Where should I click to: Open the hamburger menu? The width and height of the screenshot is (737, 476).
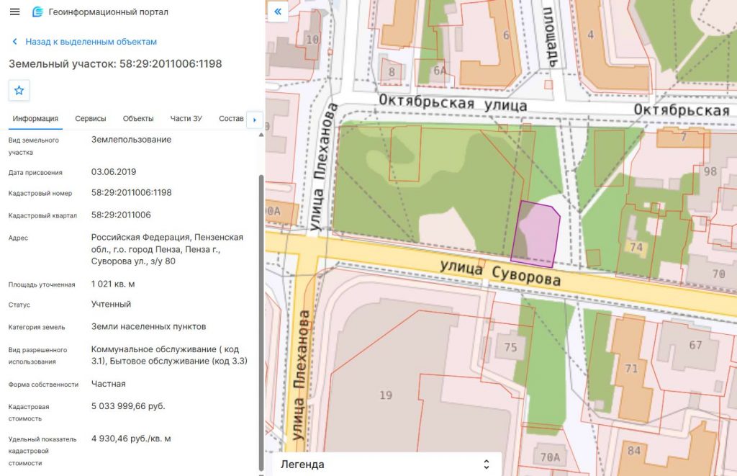click(14, 12)
